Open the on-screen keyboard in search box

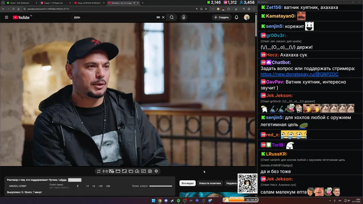coord(158,17)
